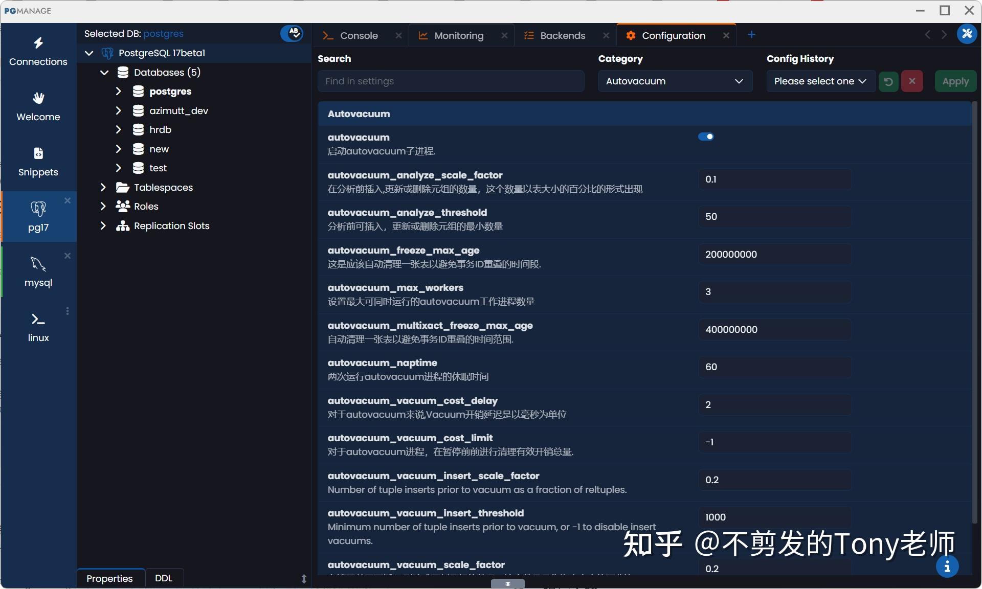Open the Config History selector
Screen dimensions: 982x589
click(820, 81)
